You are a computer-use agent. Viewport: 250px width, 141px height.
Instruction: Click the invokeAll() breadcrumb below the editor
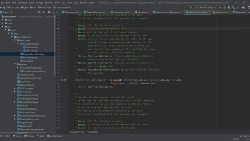click(x=93, y=132)
